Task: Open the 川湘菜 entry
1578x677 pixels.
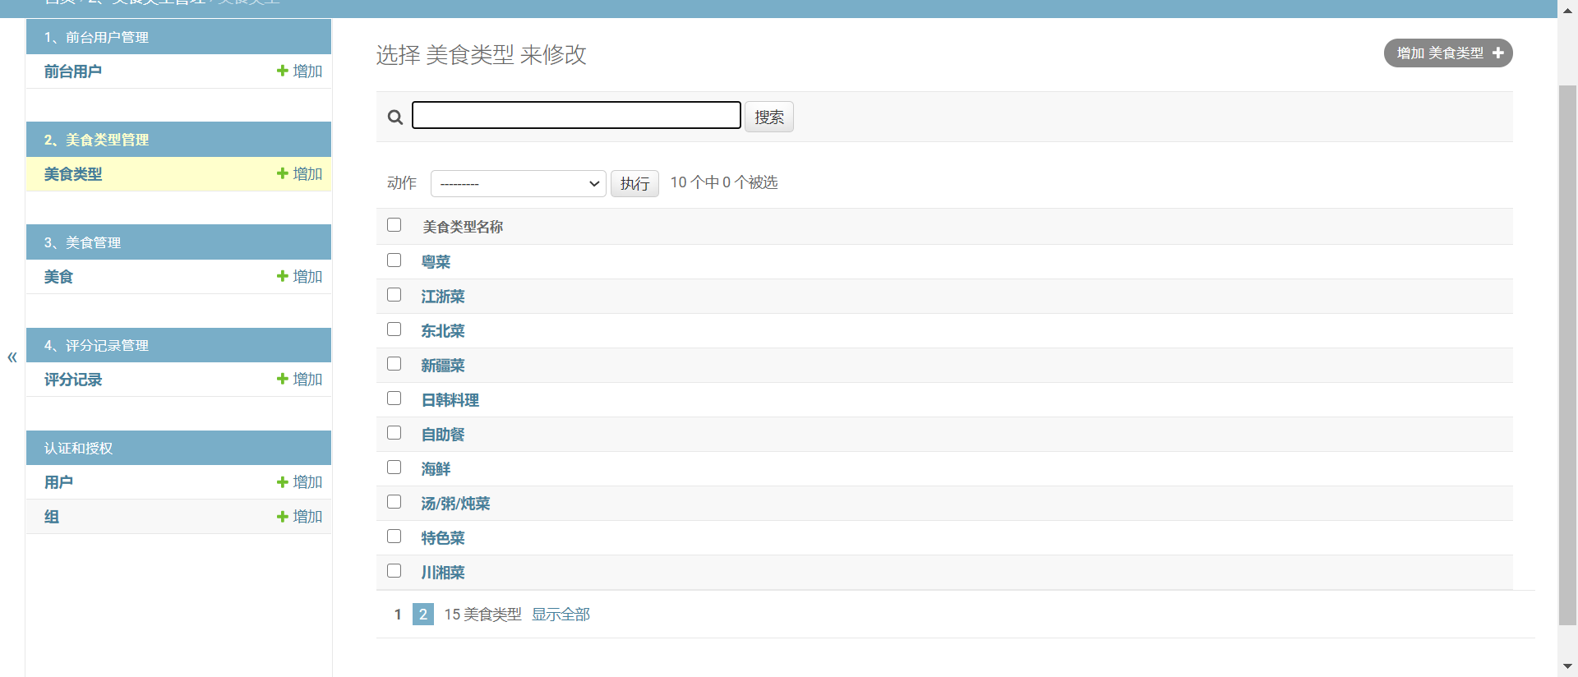Action: (443, 573)
